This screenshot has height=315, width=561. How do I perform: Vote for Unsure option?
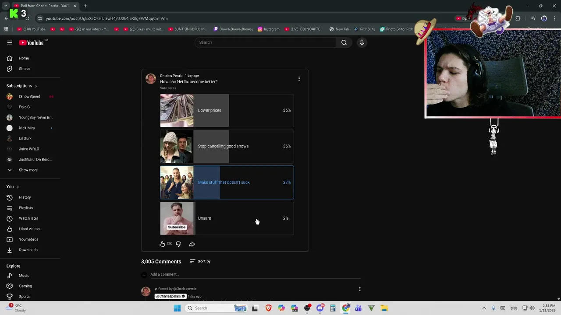227,218
